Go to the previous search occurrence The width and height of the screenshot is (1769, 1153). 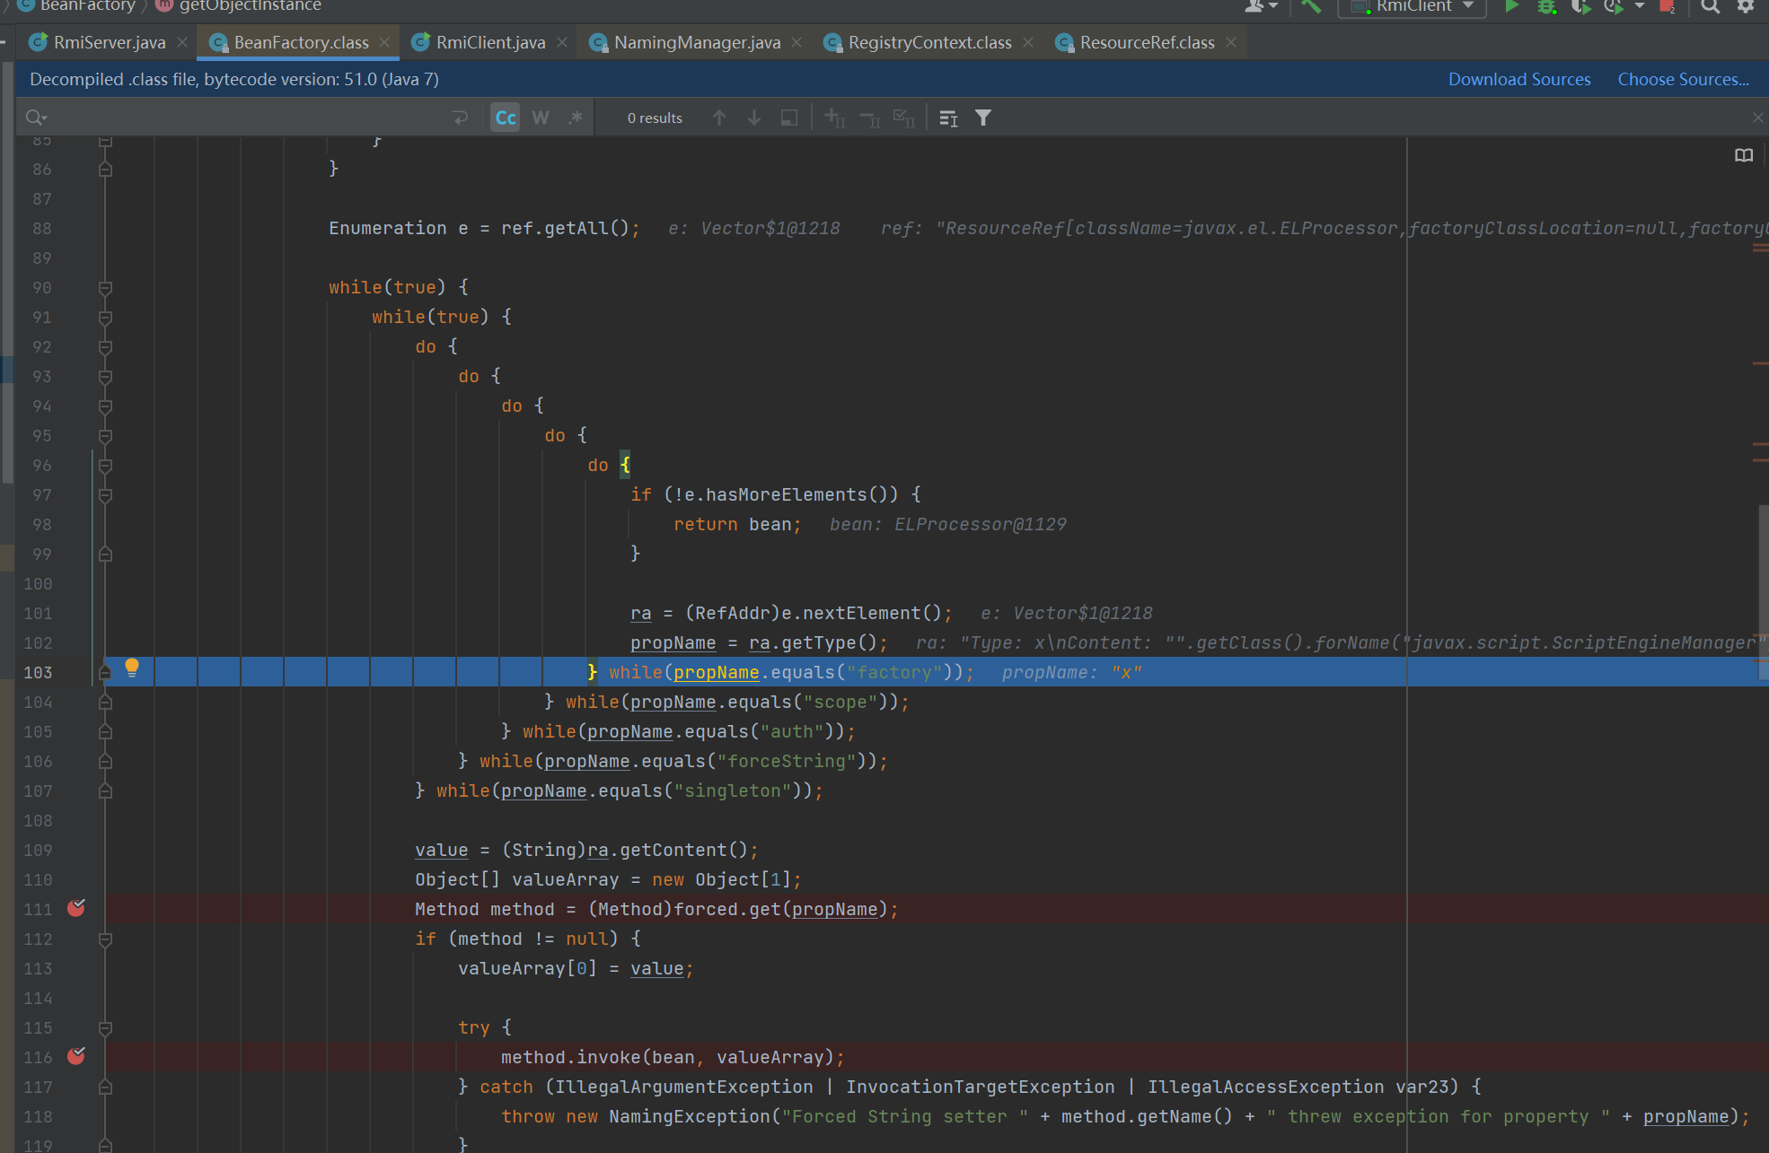[719, 118]
